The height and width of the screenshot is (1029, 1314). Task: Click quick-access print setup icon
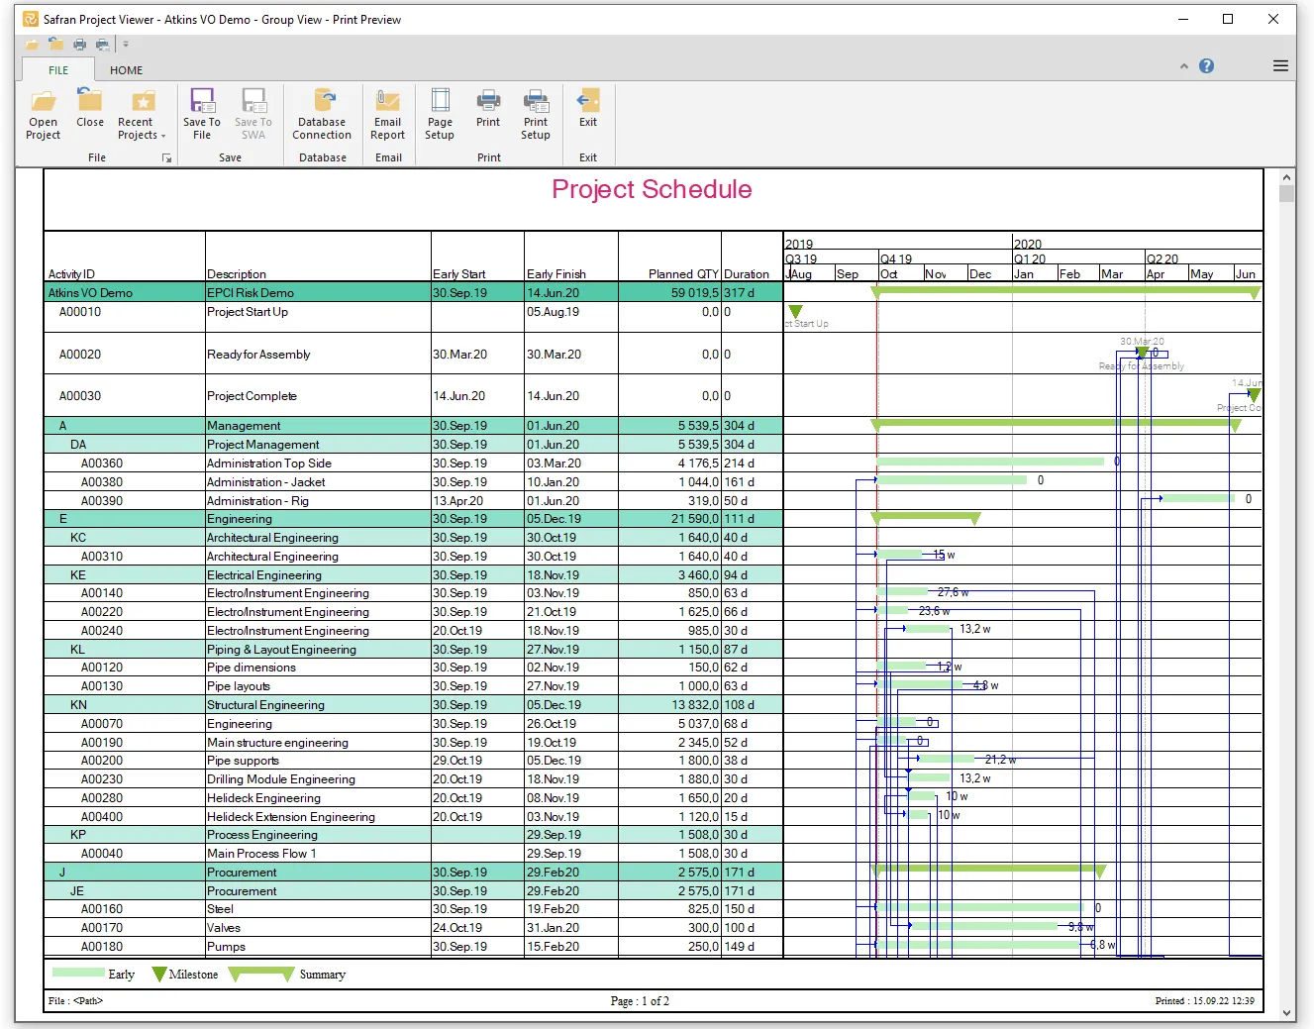pyautogui.click(x=102, y=44)
